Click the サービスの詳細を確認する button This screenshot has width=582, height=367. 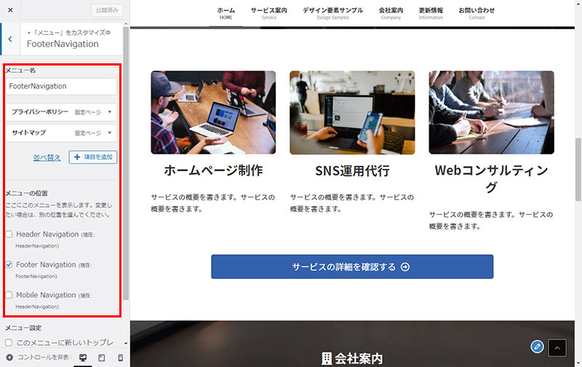point(352,267)
